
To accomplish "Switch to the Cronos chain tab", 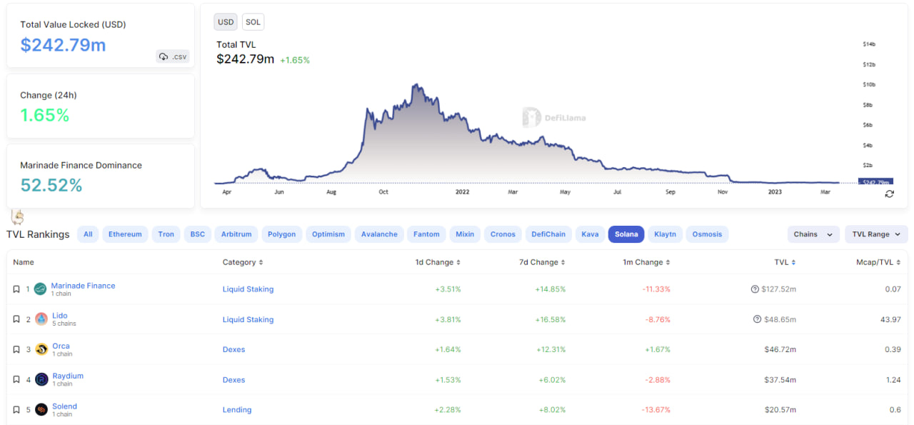I will click(503, 234).
